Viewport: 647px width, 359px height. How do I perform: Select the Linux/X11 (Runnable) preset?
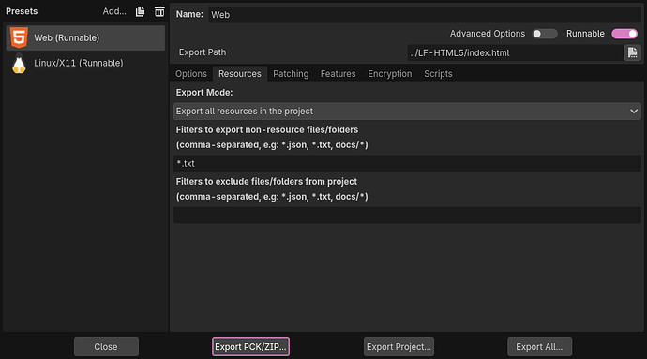point(85,63)
